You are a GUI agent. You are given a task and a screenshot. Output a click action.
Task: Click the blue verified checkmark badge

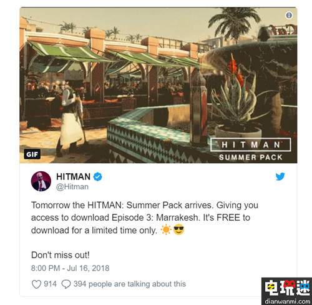coord(97,177)
